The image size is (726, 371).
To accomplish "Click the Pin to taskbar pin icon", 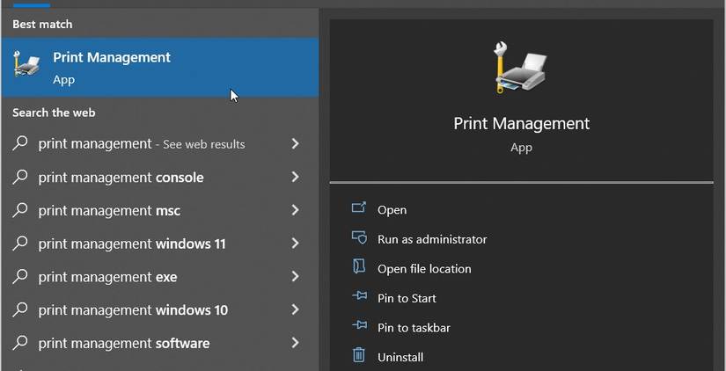I will click(x=359, y=327).
